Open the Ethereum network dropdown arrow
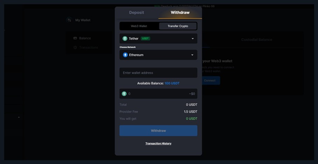 (192, 55)
